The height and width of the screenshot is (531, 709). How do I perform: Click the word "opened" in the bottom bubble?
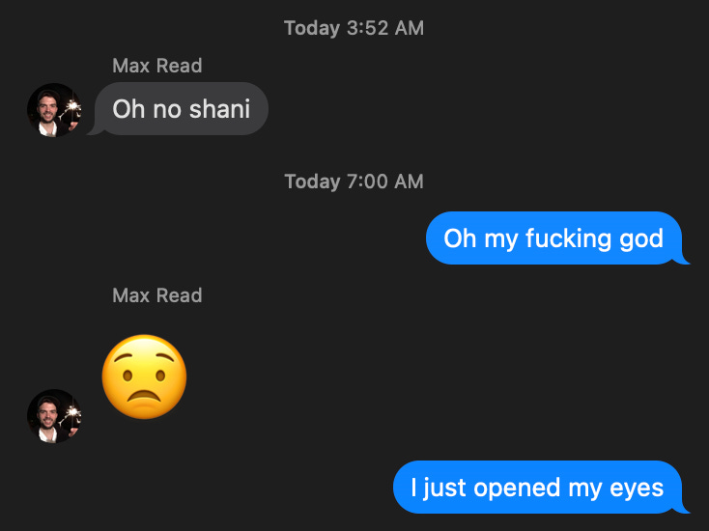click(518, 489)
